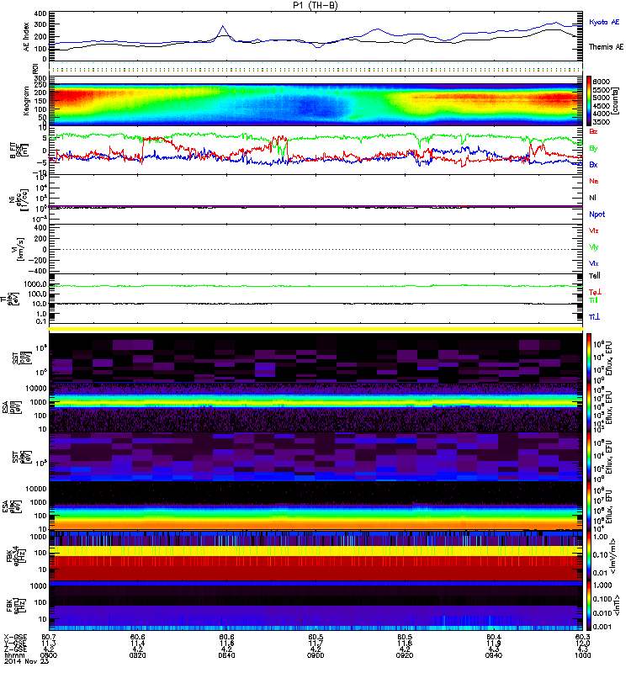
Task: Click the plot title P1 (TH-B)
Action: click(315, 5)
